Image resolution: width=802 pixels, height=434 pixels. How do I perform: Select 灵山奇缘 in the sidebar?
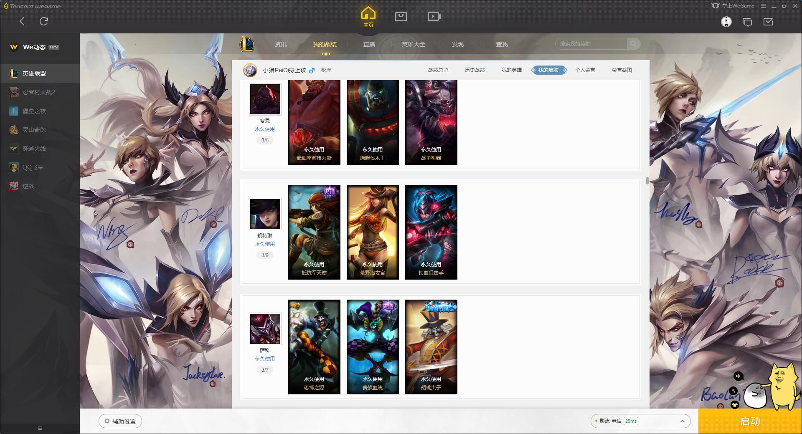point(40,130)
